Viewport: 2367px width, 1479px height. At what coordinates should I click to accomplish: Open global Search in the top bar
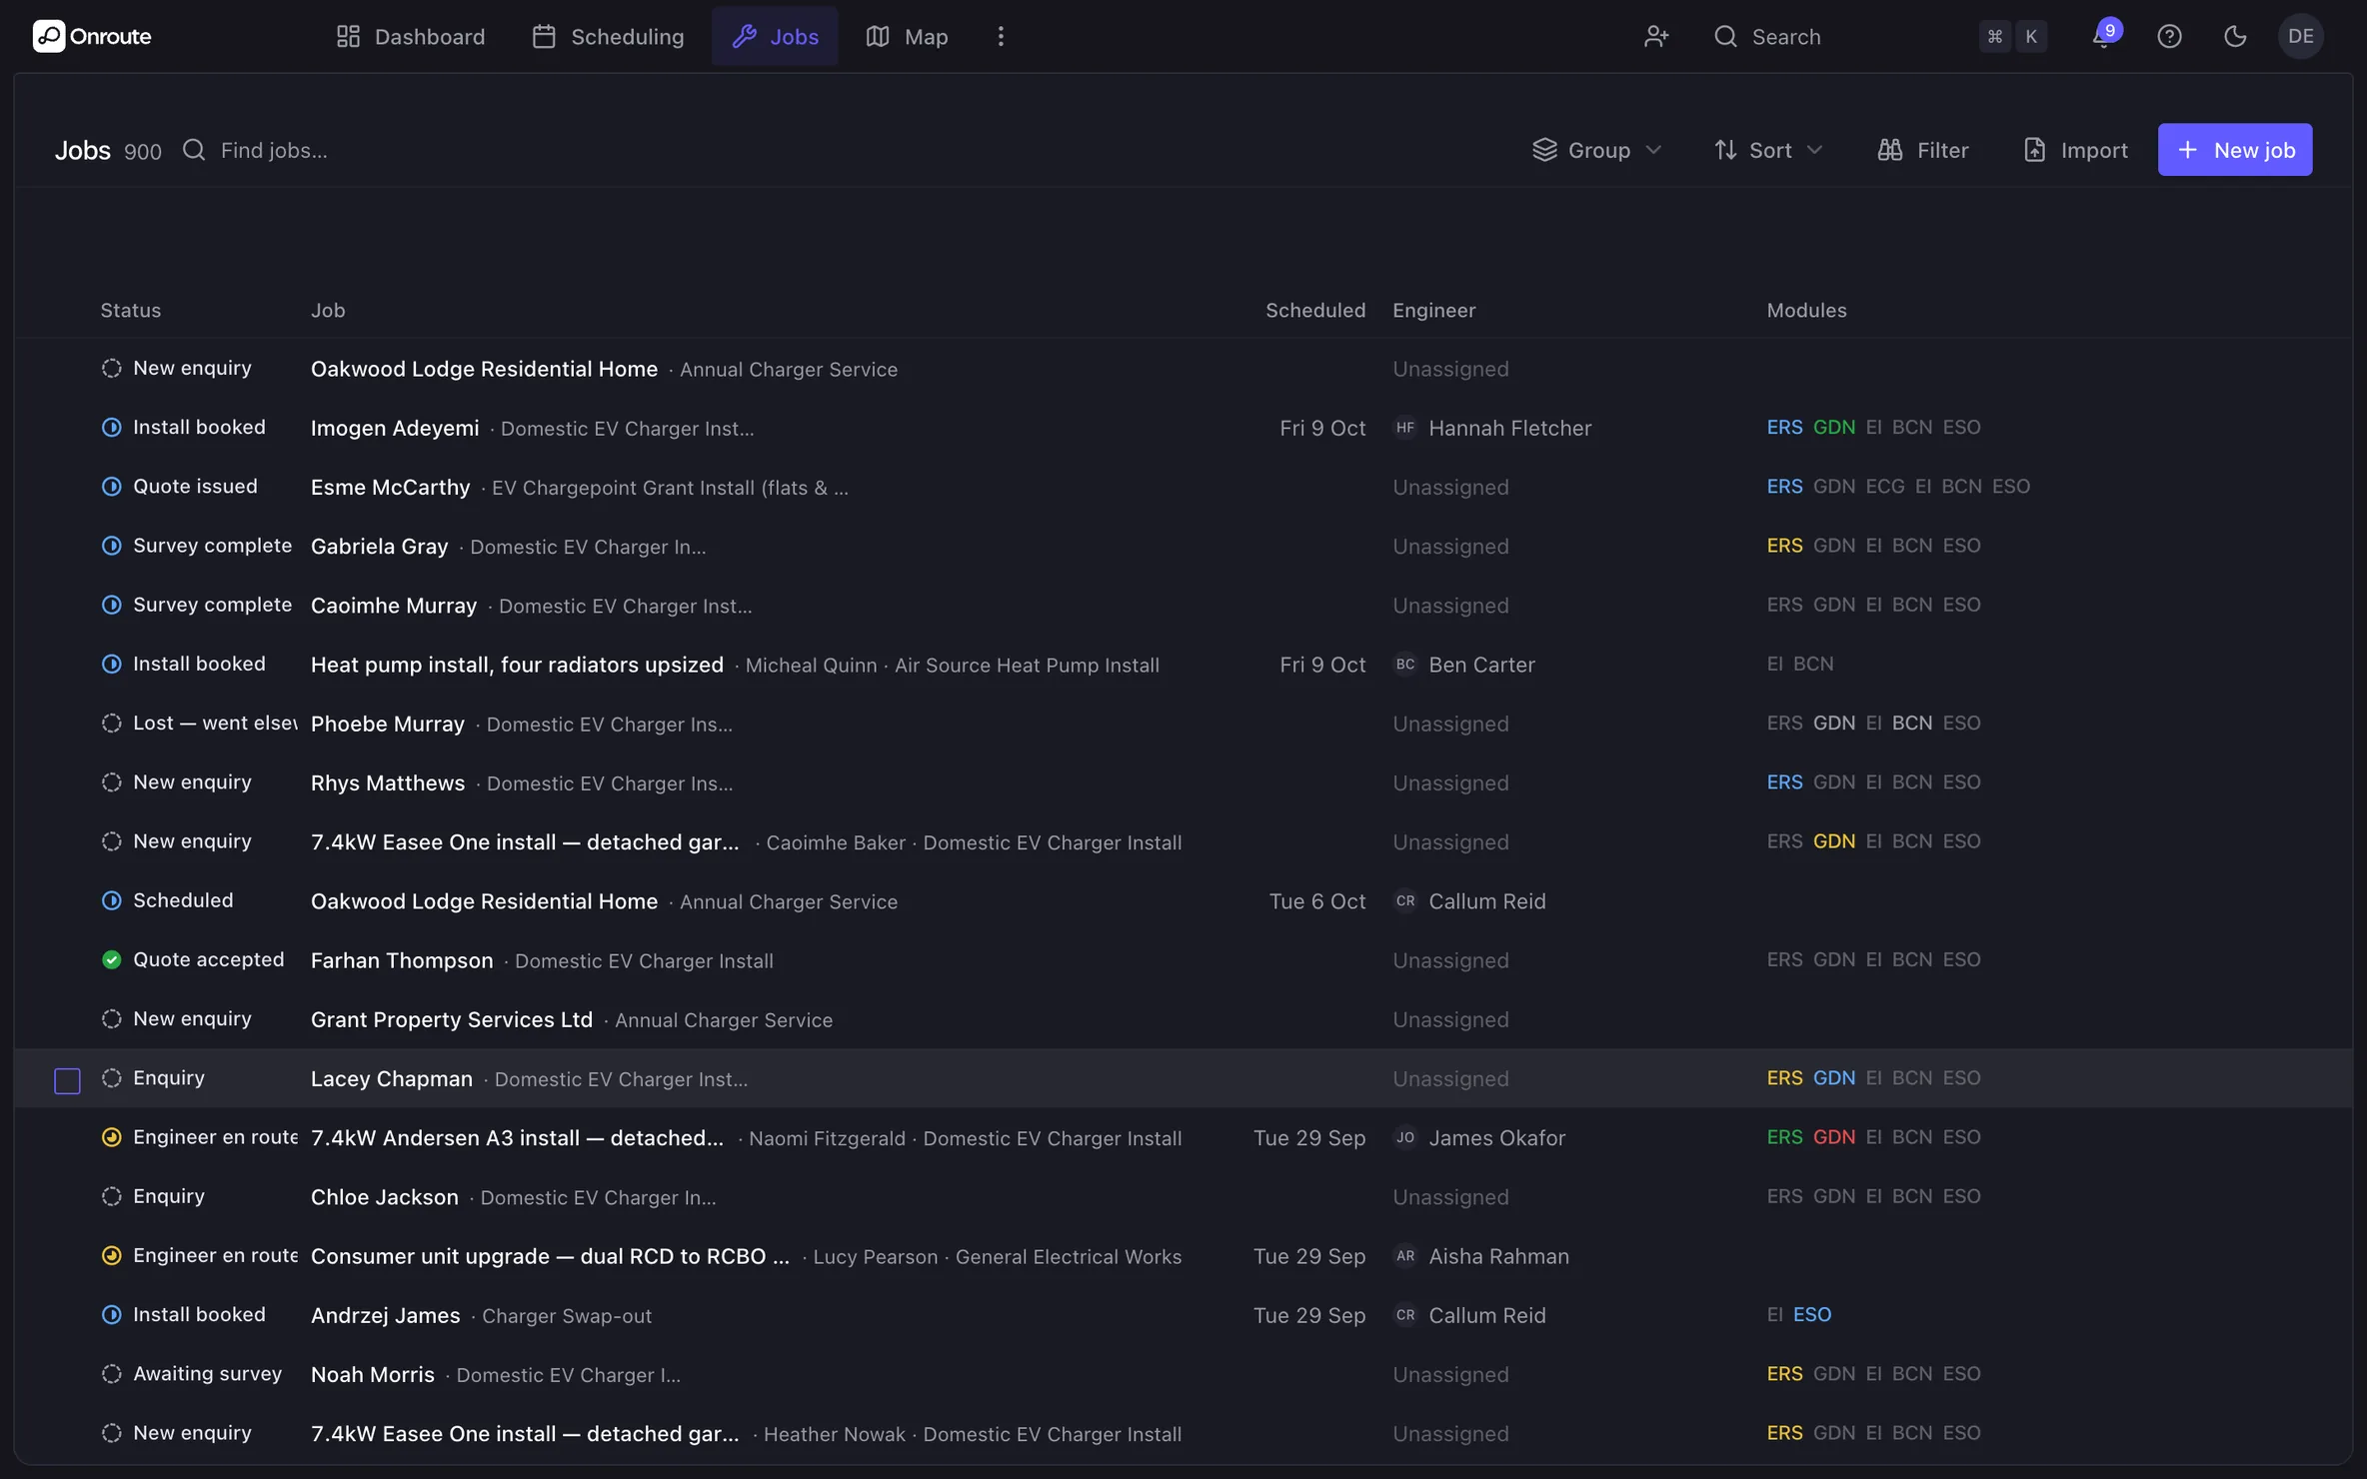pyautogui.click(x=1879, y=37)
